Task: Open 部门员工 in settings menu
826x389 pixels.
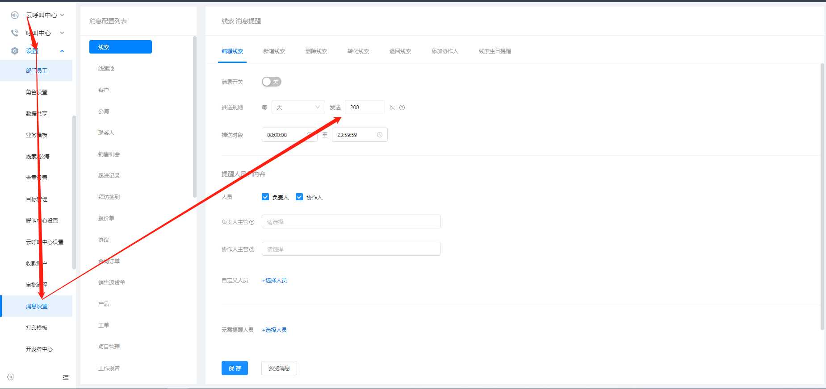Action: tap(36, 70)
